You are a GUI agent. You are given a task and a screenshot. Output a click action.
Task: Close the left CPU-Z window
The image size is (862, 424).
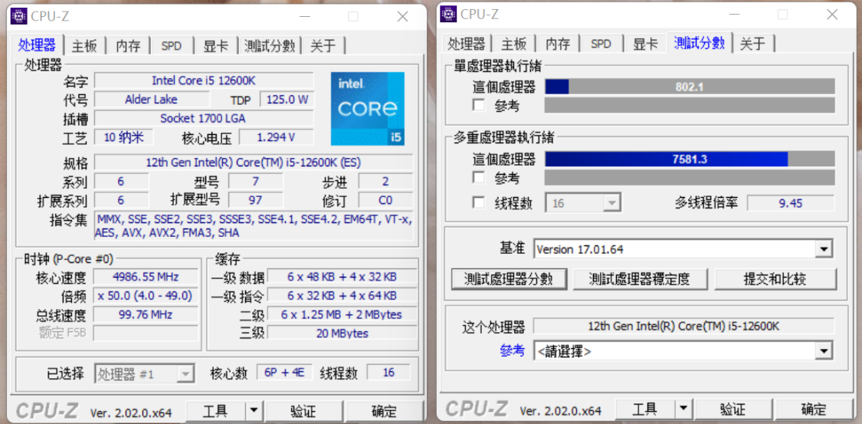coord(402,16)
